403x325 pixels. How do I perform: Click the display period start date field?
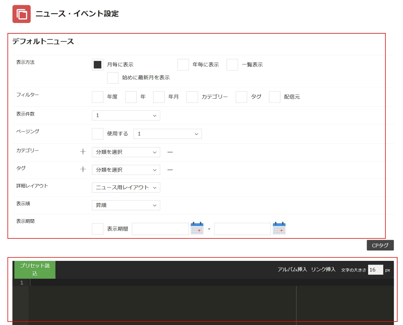click(160, 229)
